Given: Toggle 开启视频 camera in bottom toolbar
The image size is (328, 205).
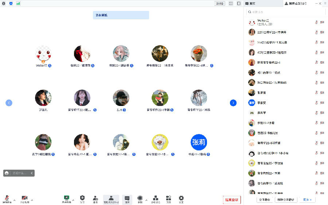Looking at the screenshot, I should [x=25, y=198].
